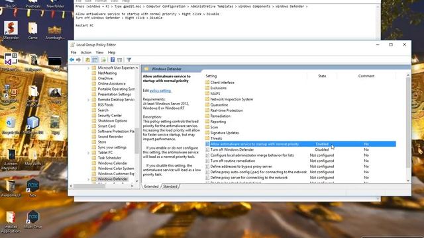Click the tree pane scroll down arrow
424x238 pixels.
(x=137, y=180)
